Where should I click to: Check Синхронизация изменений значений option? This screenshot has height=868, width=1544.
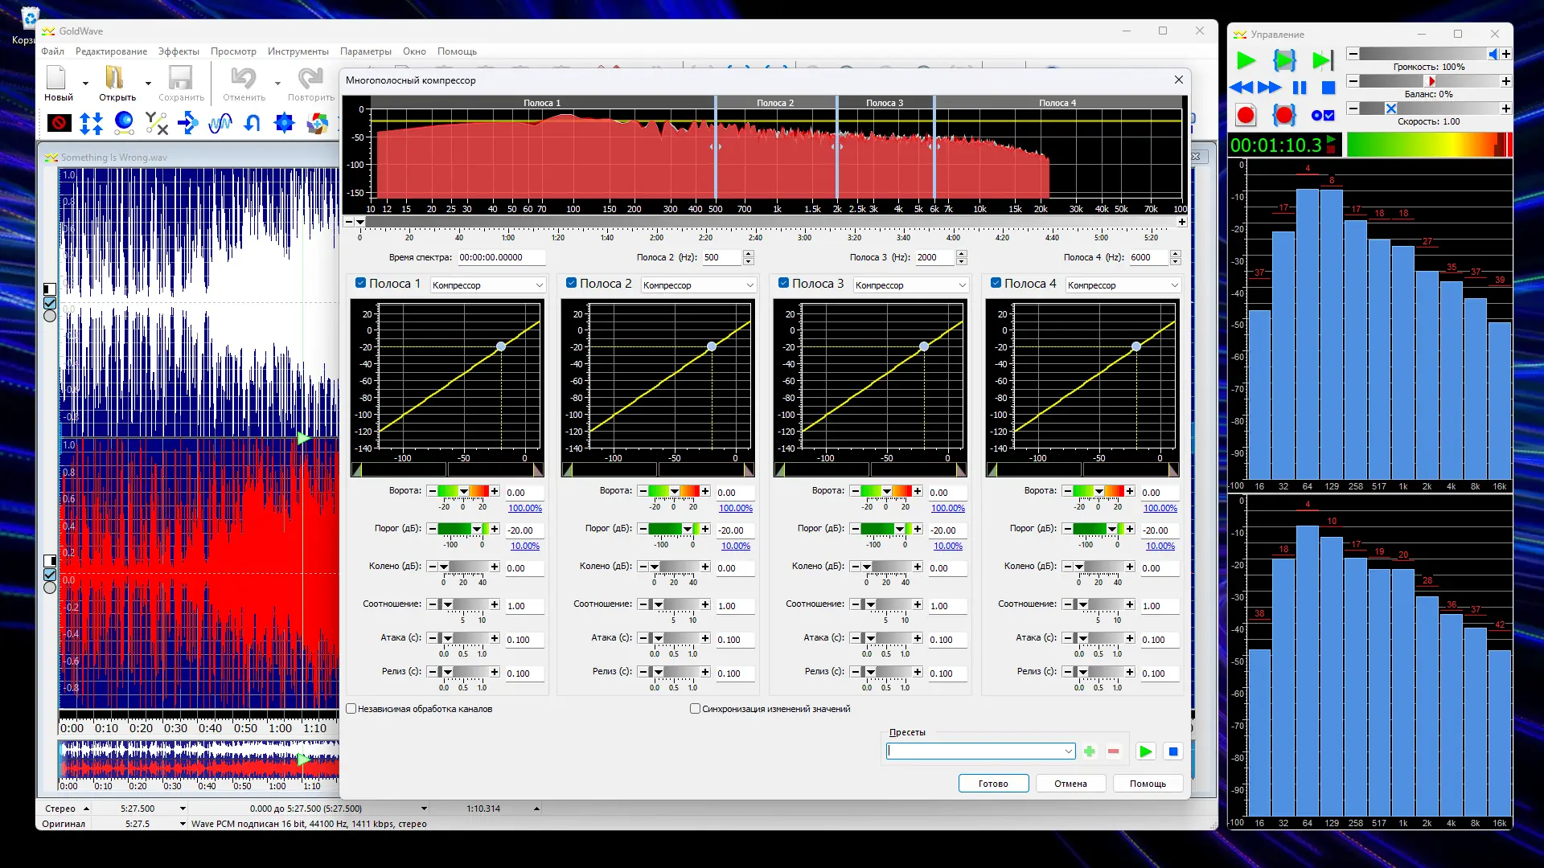696,709
